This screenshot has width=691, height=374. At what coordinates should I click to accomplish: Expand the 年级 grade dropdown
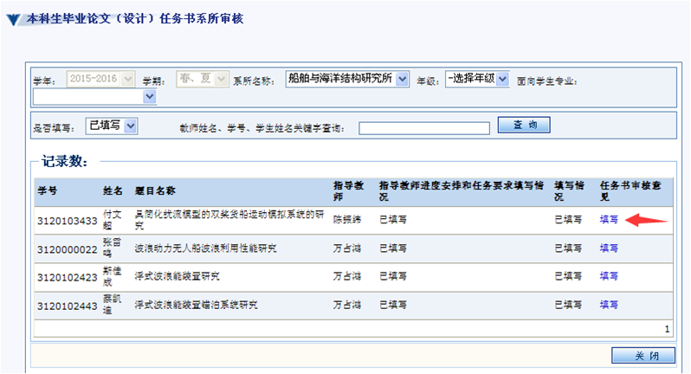tap(476, 80)
